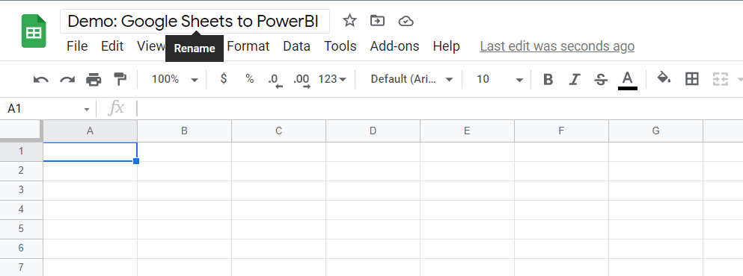Screen dimensions: 743x276
Task: Open the Tools menu
Action: pyautogui.click(x=340, y=46)
